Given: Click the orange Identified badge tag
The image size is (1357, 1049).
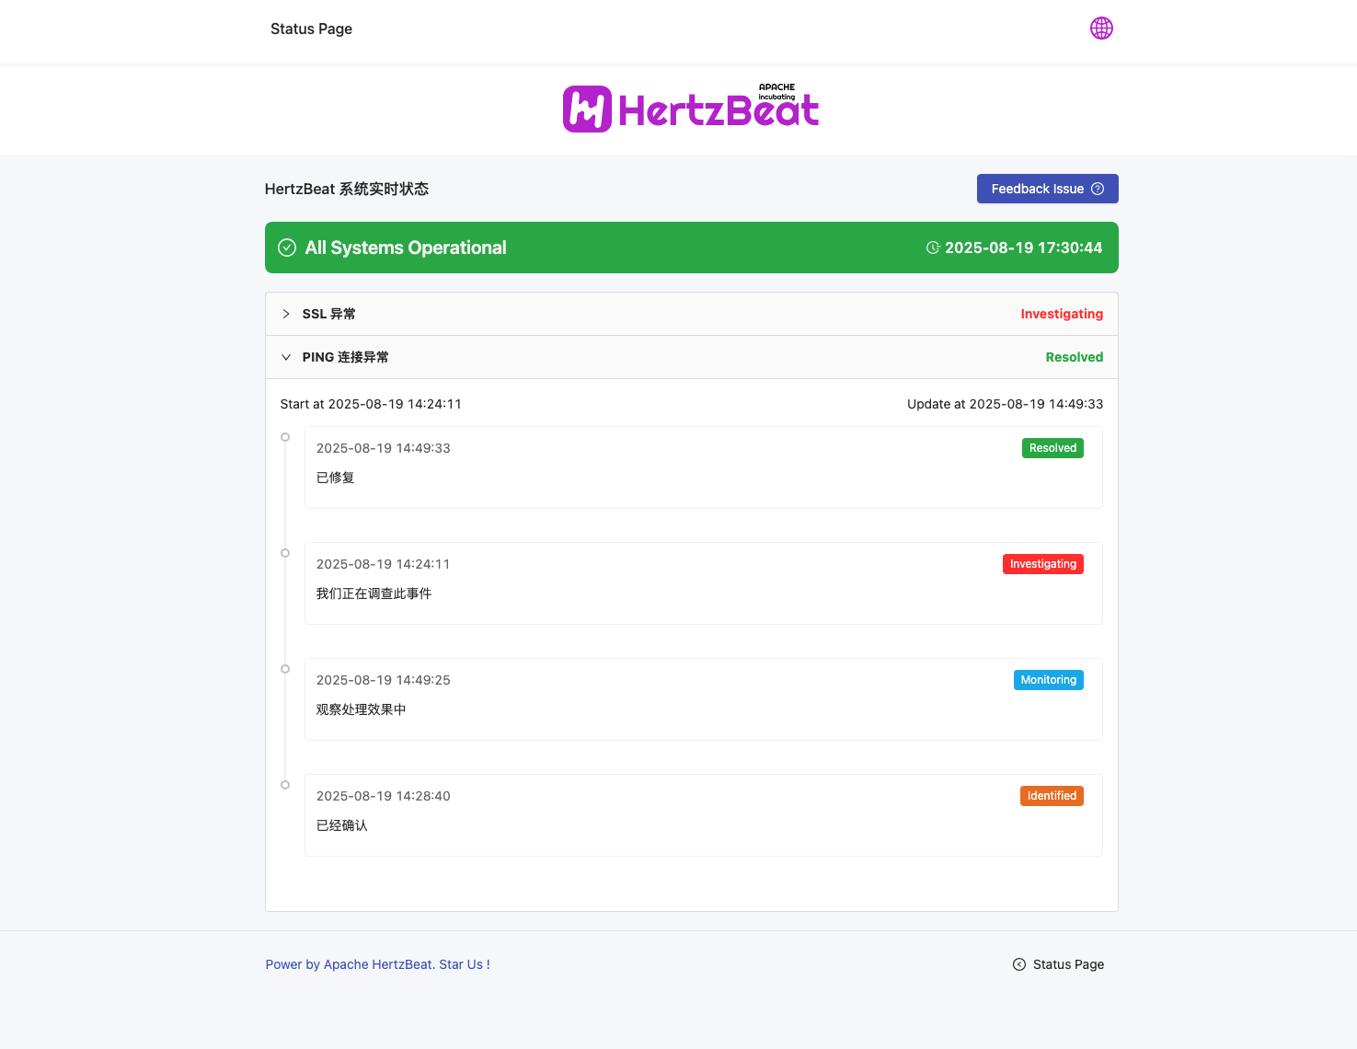Looking at the screenshot, I should pos(1052,796).
